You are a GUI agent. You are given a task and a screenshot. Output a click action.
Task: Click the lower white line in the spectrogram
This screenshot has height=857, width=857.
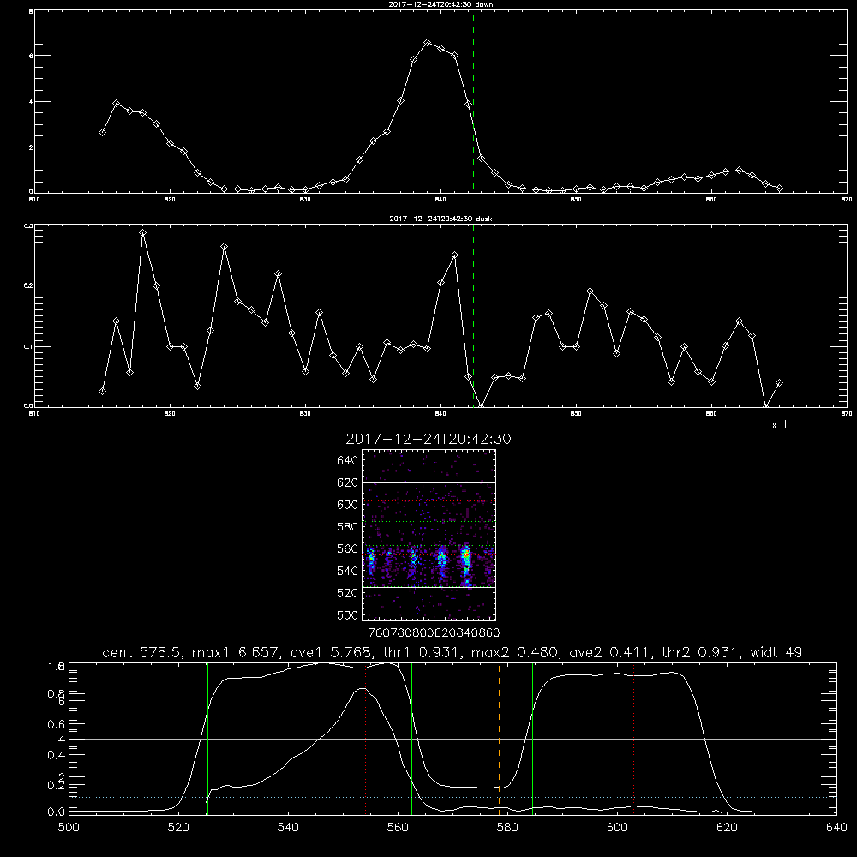pyautogui.click(x=429, y=587)
